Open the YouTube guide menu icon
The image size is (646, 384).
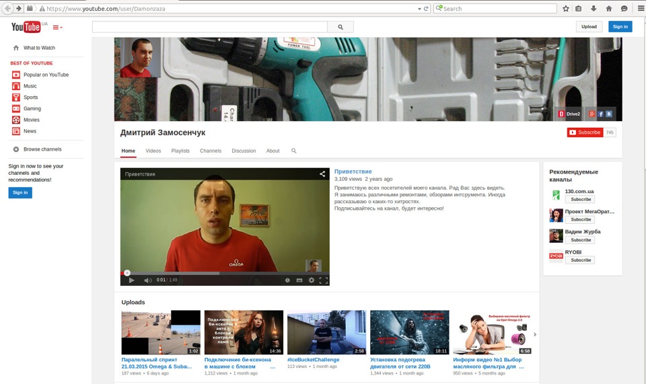coord(57,28)
